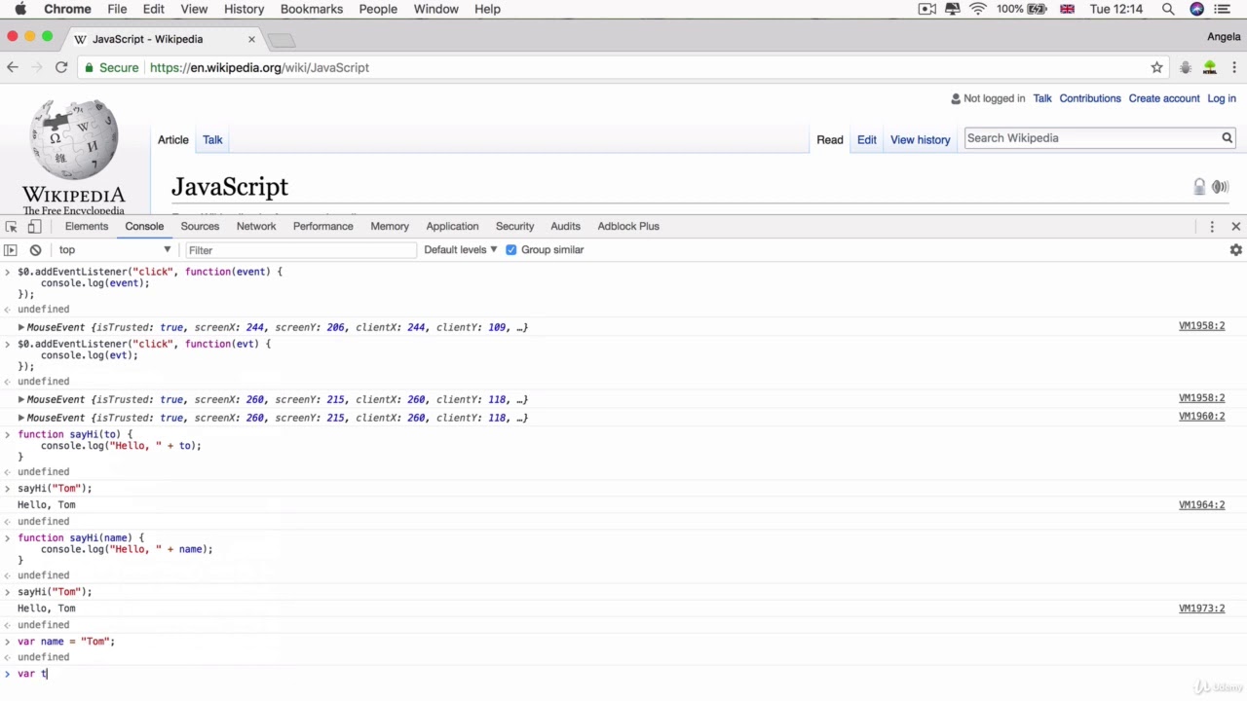Click the Wi-Fi status icon
The image size is (1247, 701).
(x=978, y=9)
